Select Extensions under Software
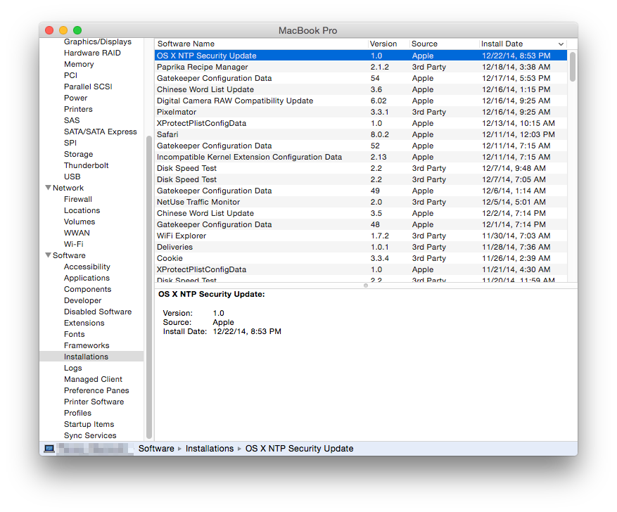Image resolution: width=617 pixels, height=512 pixels. 84,324
